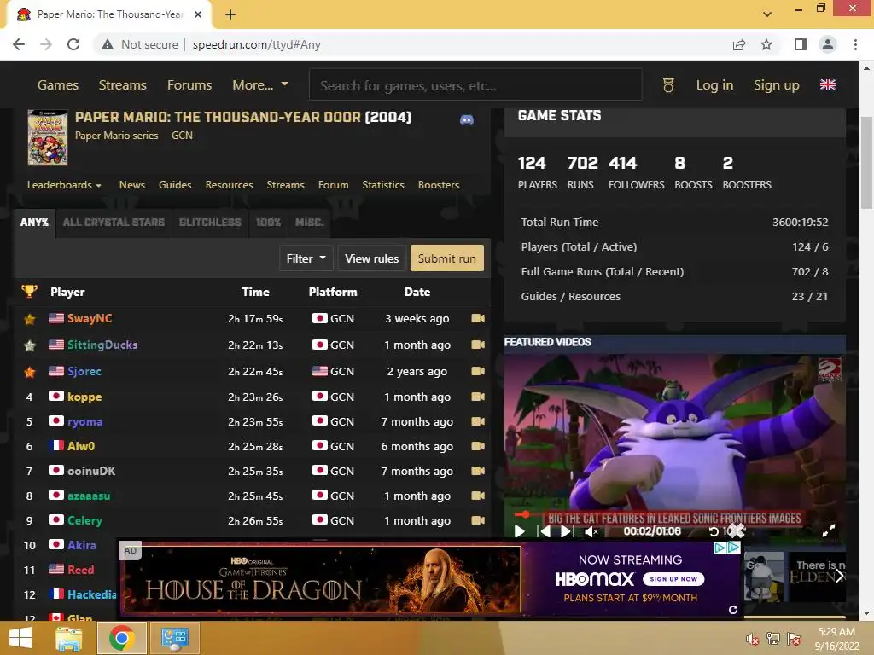
Task: Open new browser tab
Action: (230, 14)
